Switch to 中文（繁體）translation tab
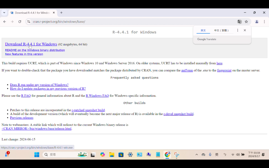The image size is (269, 168). pos(221,30)
